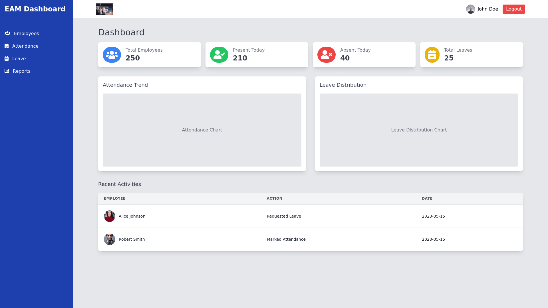Click the header logo thumbnail image
This screenshot has width=548, height=308.
pos(104,9)
